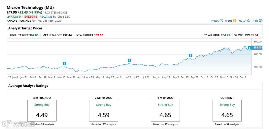Click the High Target 362.00 value
Viewport: 269px width, 129px height.
(34, 35)
